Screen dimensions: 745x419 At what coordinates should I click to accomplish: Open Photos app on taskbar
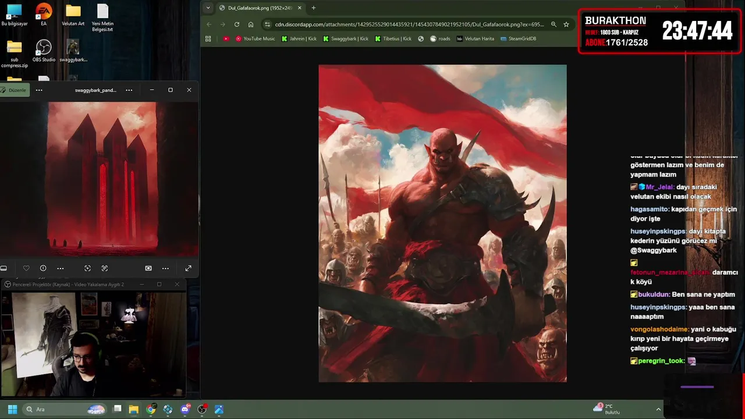pos(219,410)
